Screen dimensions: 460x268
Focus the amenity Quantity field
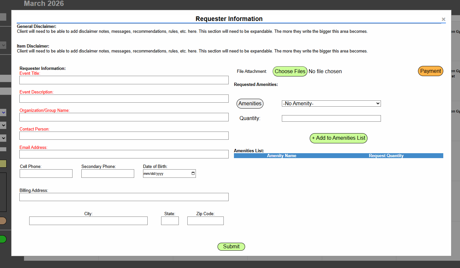[x=331, y=118]
